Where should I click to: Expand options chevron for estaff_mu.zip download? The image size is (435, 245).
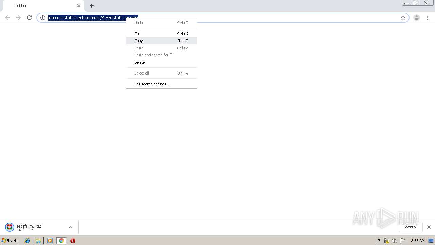pos(70,227)
